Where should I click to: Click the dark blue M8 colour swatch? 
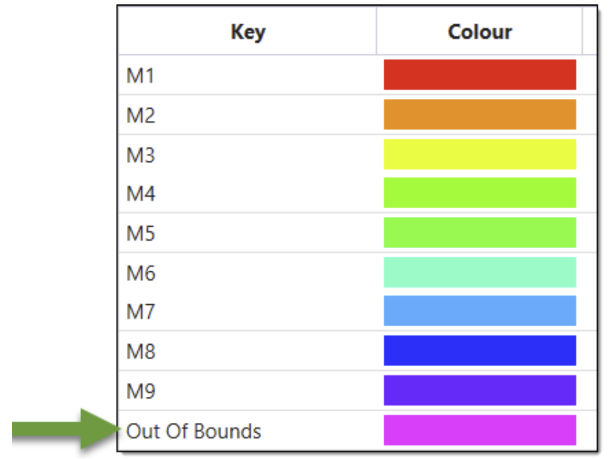(x=479, y=350)
